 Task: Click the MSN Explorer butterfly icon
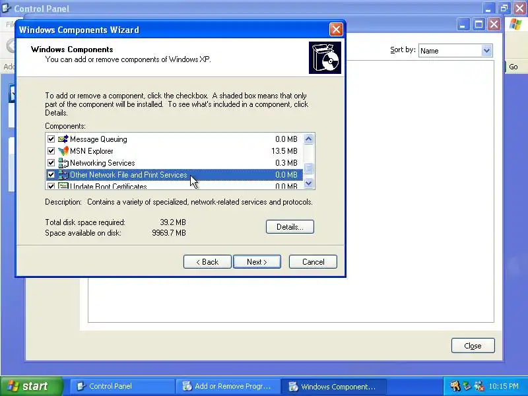63,151
